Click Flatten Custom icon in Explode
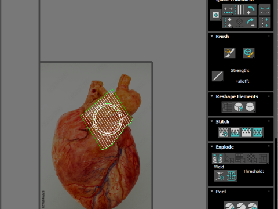 tap(263, 158)
